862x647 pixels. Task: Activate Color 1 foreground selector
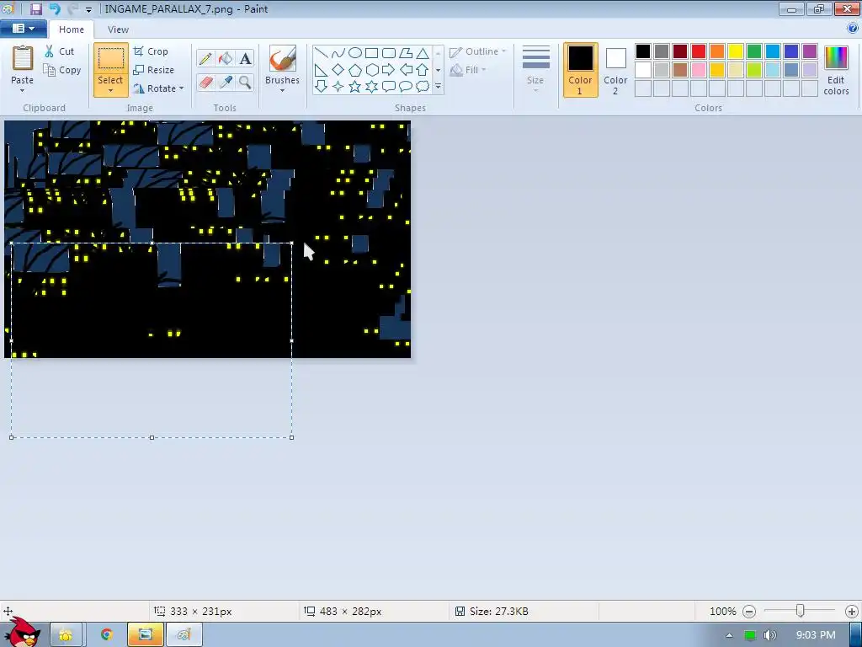581,71
